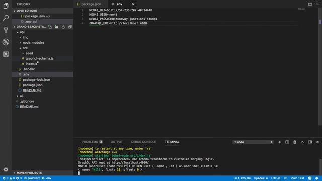Click the New Folder icon in explorer header
The height and width of the screenshot is (181, 322).
click(57, 27)
